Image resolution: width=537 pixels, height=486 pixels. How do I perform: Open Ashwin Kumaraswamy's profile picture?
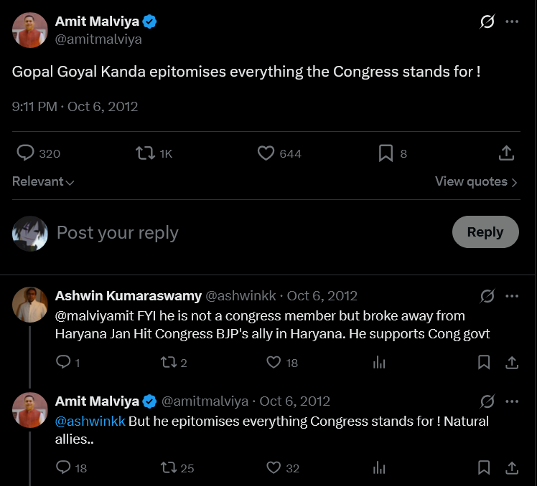click(30, 305)
